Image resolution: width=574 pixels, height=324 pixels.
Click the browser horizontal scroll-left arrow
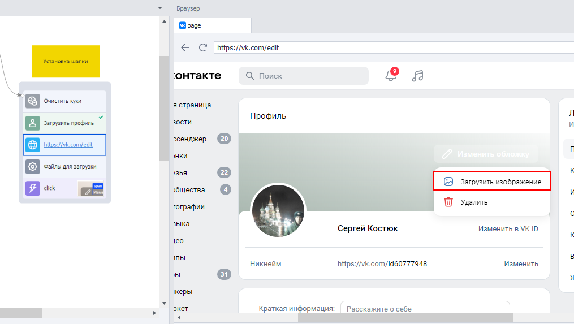(179, 317)
